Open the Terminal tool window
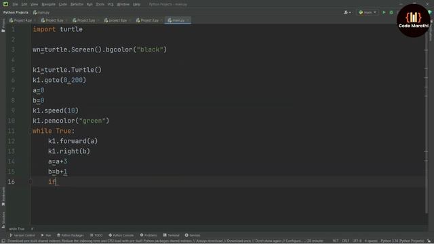 point(172,235)
